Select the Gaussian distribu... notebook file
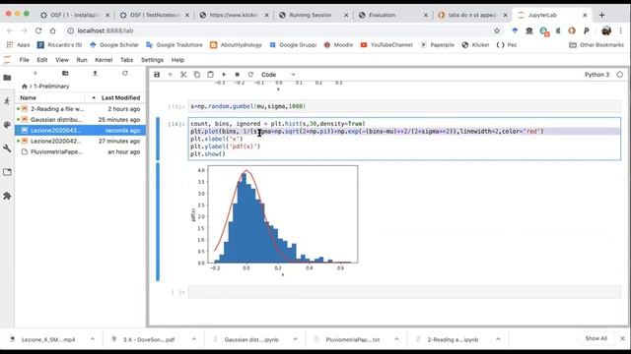 (81, 120)
